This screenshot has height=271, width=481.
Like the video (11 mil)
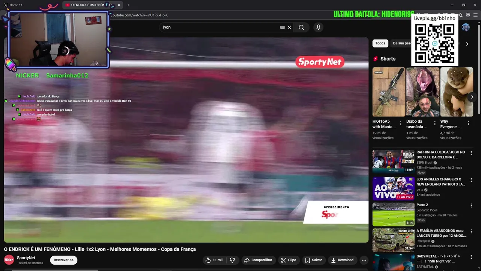(x=214, y=260)
